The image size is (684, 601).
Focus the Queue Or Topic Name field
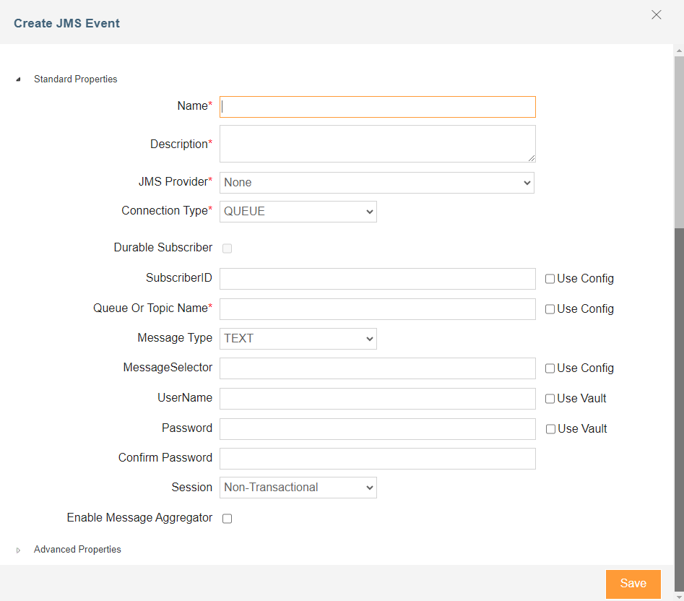pyautogui.click(x=377, y=309)
